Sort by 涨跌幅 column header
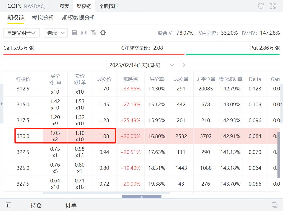The image size is (283, 211). (131, 79)
